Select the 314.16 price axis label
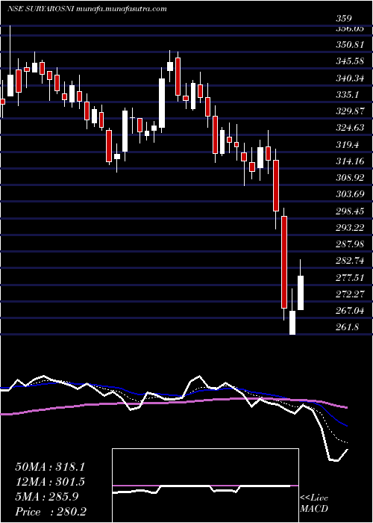373x523 pixels. 349,161
